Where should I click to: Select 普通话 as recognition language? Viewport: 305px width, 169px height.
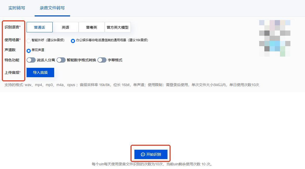39,27
